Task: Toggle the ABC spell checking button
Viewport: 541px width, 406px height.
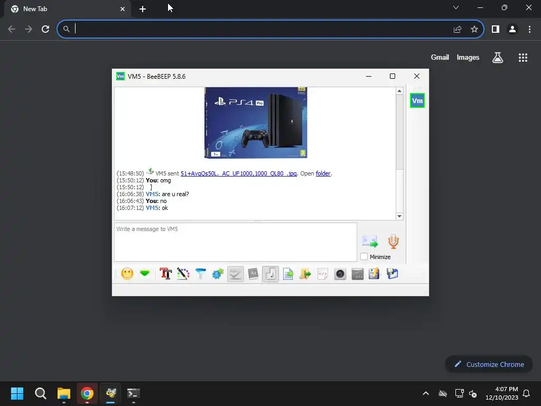Action: [235, 274]
